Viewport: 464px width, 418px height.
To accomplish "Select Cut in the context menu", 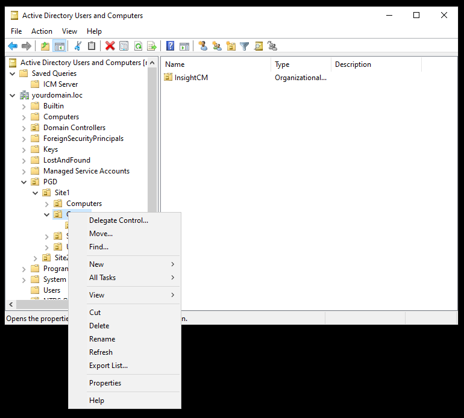I will point(125,313).
